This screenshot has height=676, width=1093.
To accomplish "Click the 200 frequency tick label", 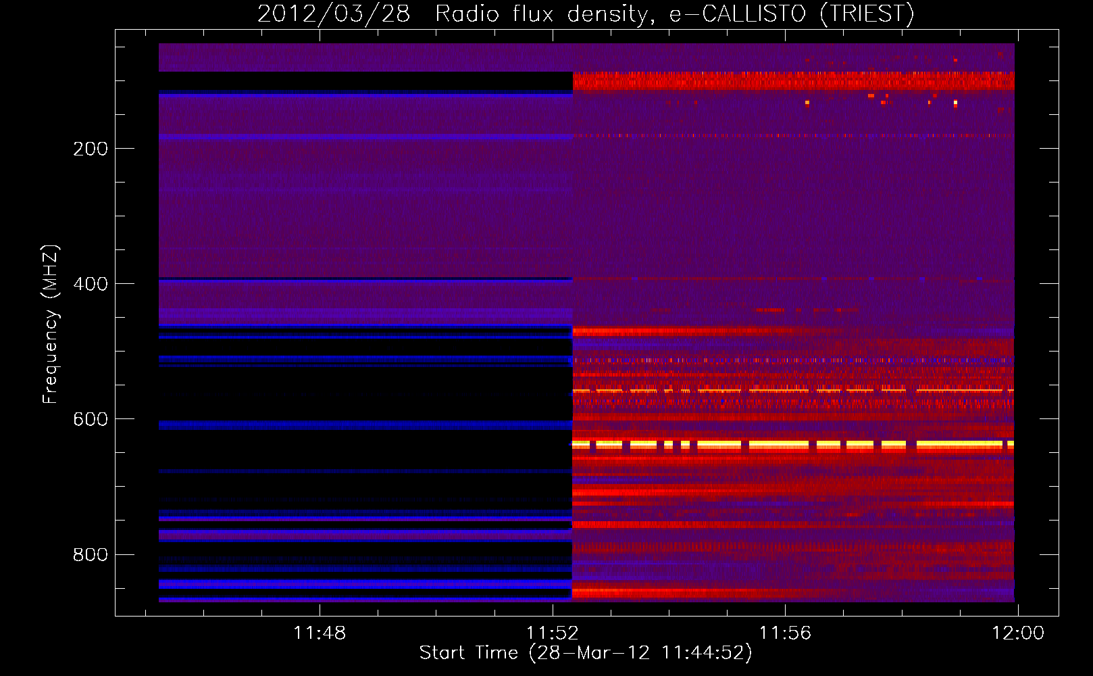I will tap(91, 149).
